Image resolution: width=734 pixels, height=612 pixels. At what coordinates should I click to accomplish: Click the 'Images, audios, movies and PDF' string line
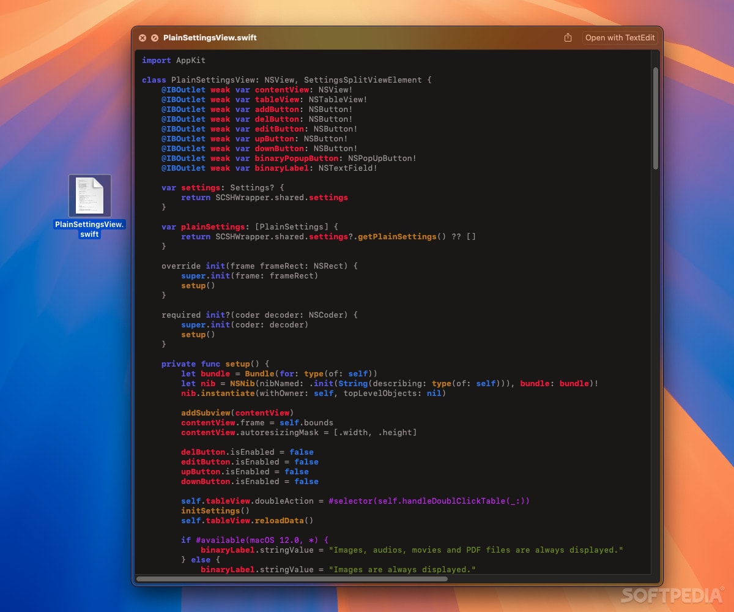pyautogui.click(x=412, y=550)
